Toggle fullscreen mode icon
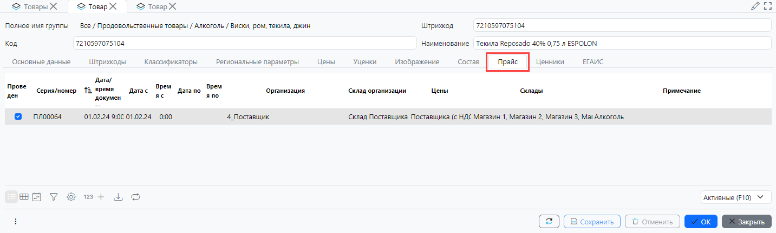Viewport: 776px width, 233px height. 767,6
